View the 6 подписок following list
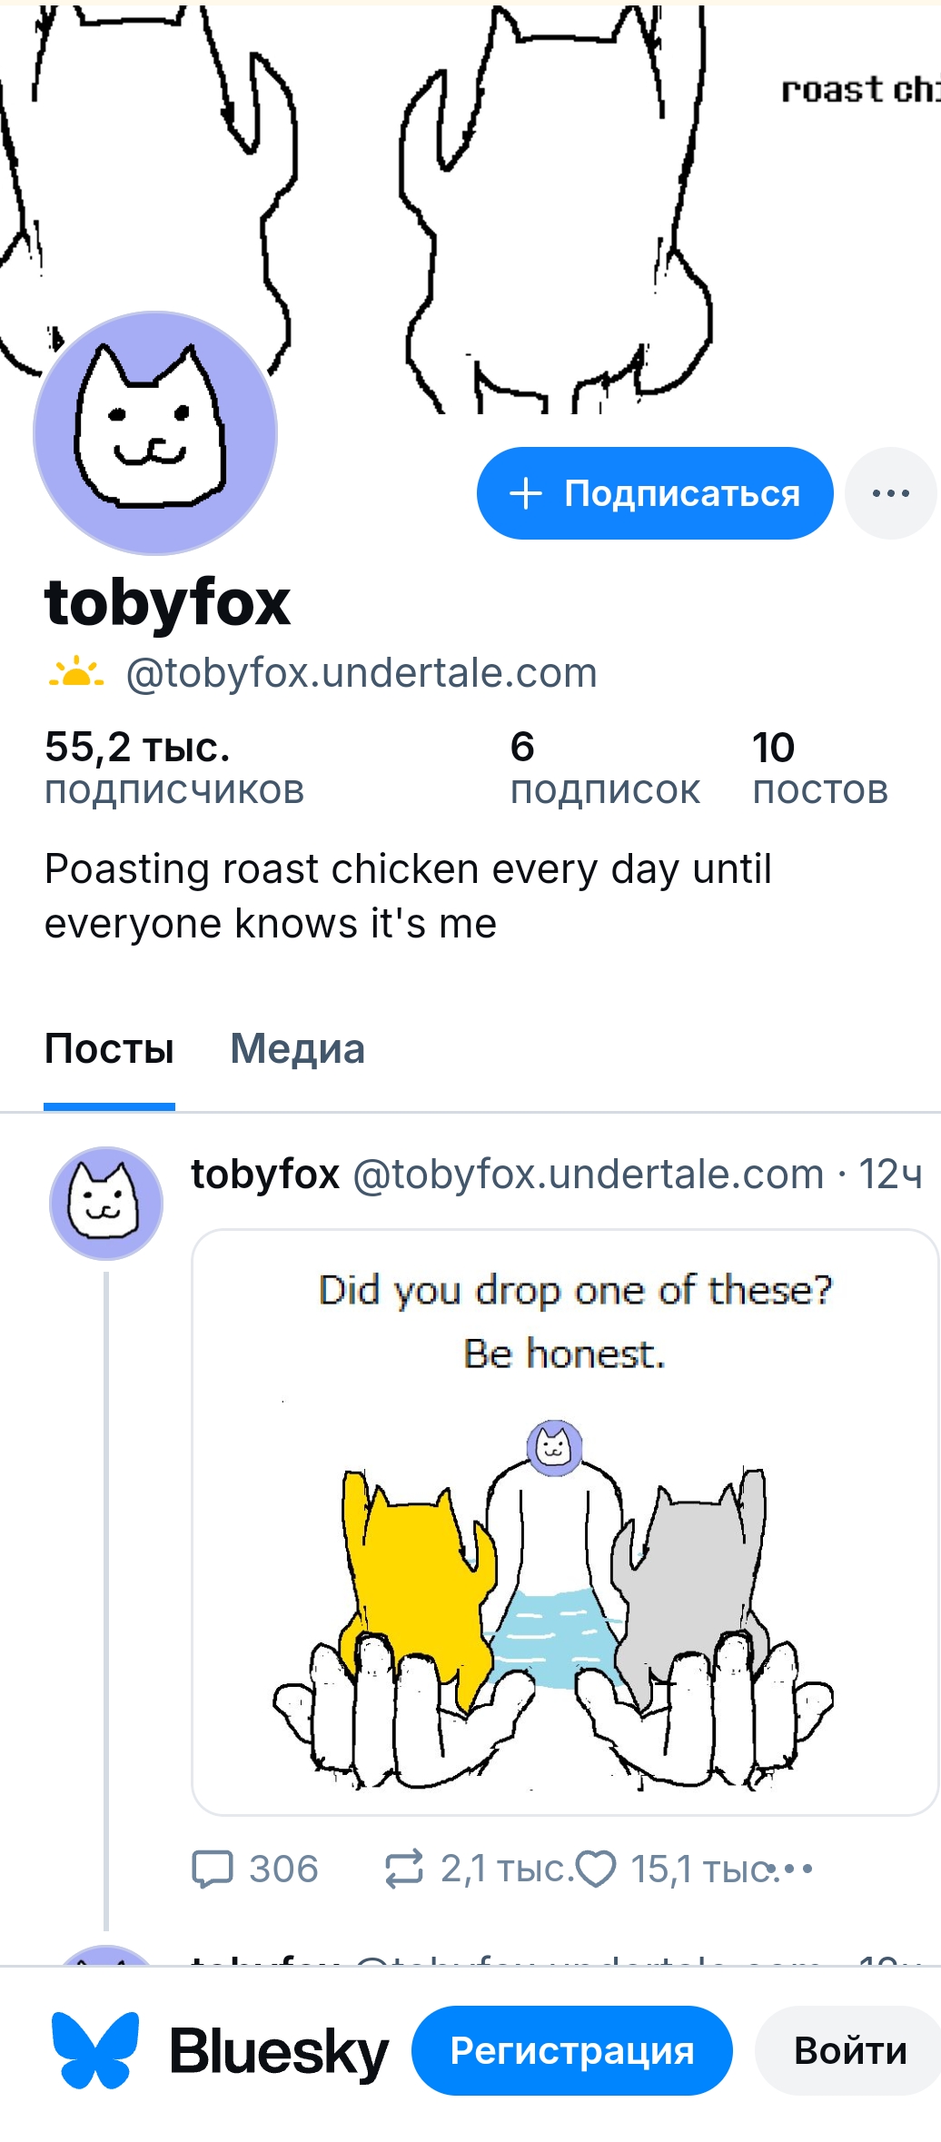 coord(605,768)
